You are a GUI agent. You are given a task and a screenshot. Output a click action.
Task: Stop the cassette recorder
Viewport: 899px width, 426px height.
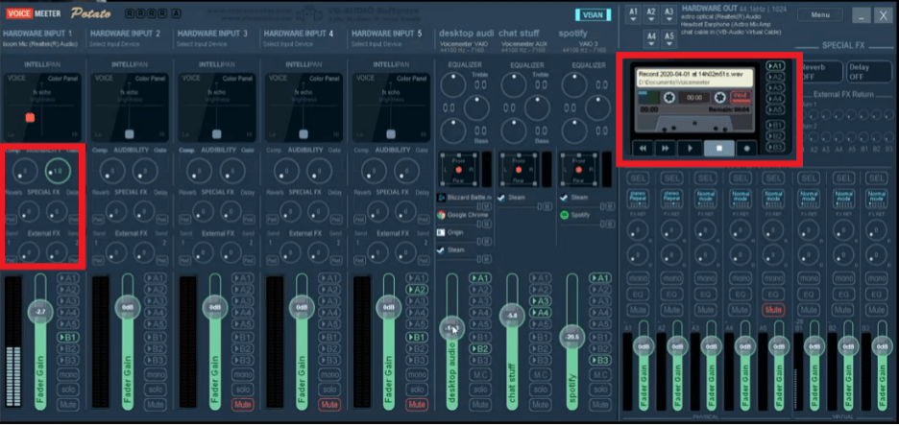[719, 149]
